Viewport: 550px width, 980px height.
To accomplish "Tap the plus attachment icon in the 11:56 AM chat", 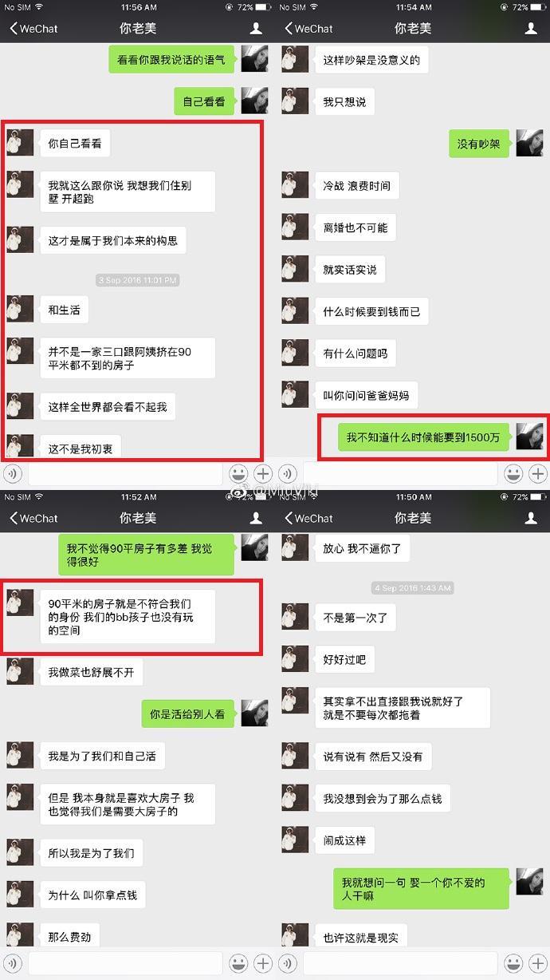I will pyautogui.click(x=264, y=474).
